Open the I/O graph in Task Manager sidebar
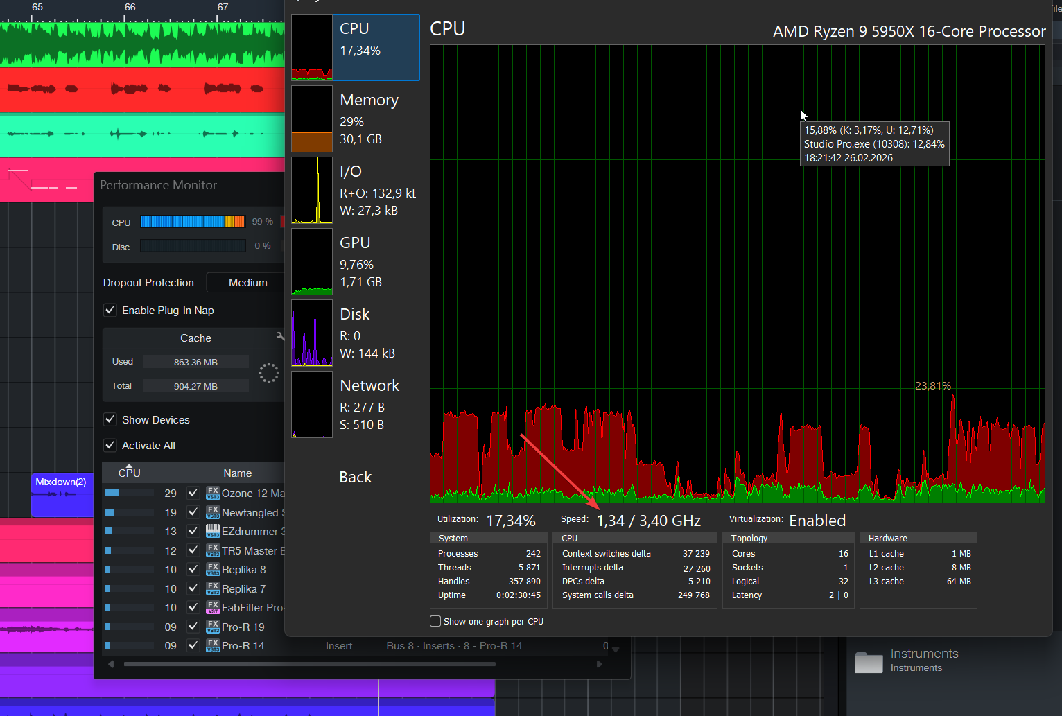The width and height of the screenshot is (1062, 716). coord(311,189)
